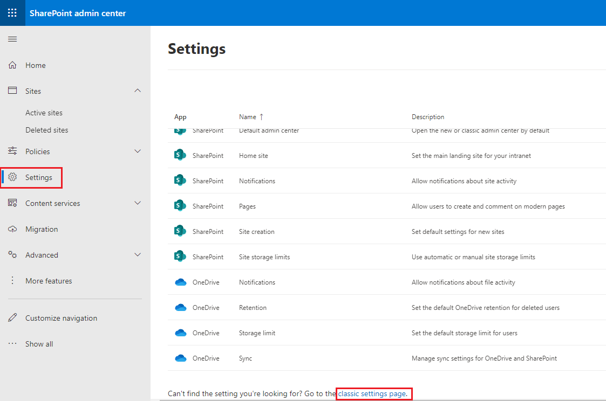The image size is (606, 401).
Task: Open the Storage limit setting
Action: [257, 333]
